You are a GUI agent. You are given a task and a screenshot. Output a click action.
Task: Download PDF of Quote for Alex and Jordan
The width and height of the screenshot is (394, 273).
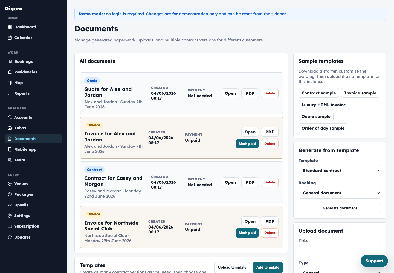pos(250,93)
